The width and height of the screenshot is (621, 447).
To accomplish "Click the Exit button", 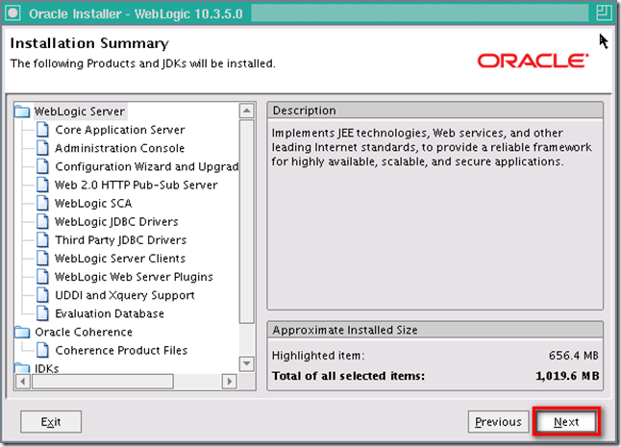I will (51, 422).
